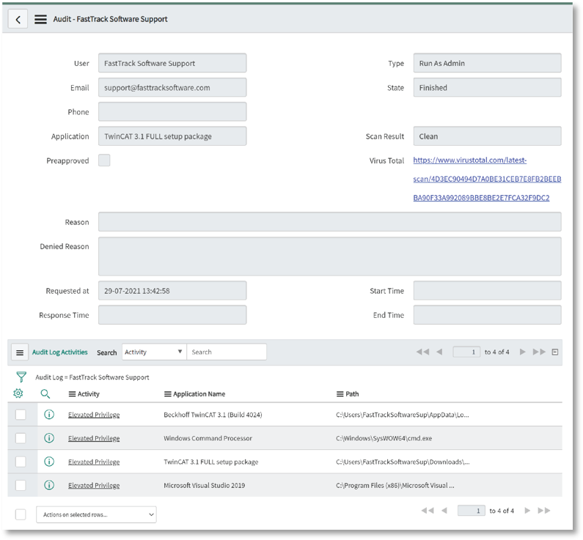Click the Beckhoff TwinCAT 3.1 (Build 4024) cell
Screen dimensions: 583x540
coord(213,415)
